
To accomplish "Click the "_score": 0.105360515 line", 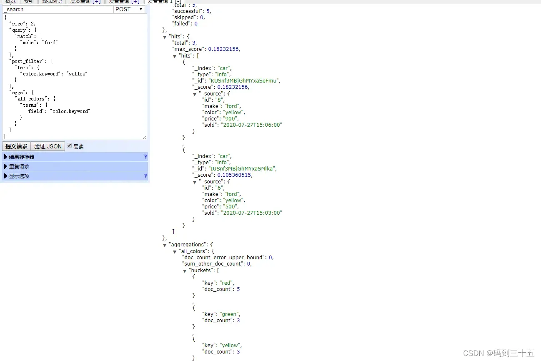I will (x=222, y=175).
